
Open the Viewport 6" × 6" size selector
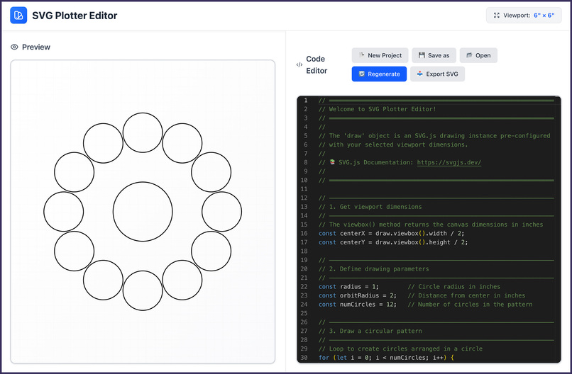[x=524, y=16]
